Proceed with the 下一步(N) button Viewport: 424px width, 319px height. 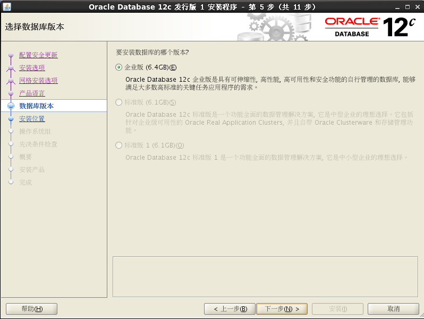click(x=282, y=309)
